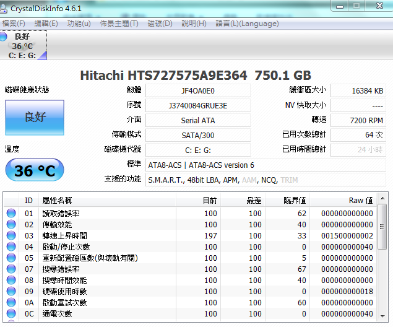Click the blue 良好 health status button

coord(35,117)
